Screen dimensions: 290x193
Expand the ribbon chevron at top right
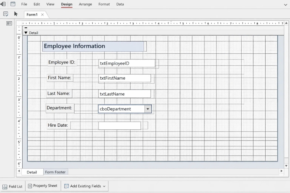point(285,5)
